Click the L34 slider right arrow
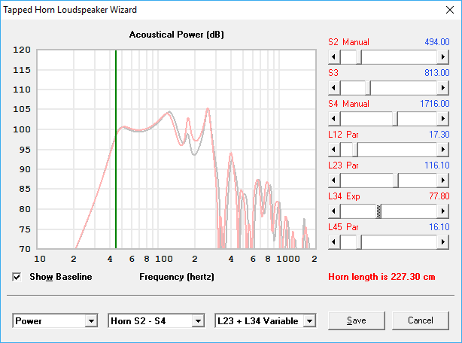The height and width of the screenshot is (343, 462). (x=443, y=211)
